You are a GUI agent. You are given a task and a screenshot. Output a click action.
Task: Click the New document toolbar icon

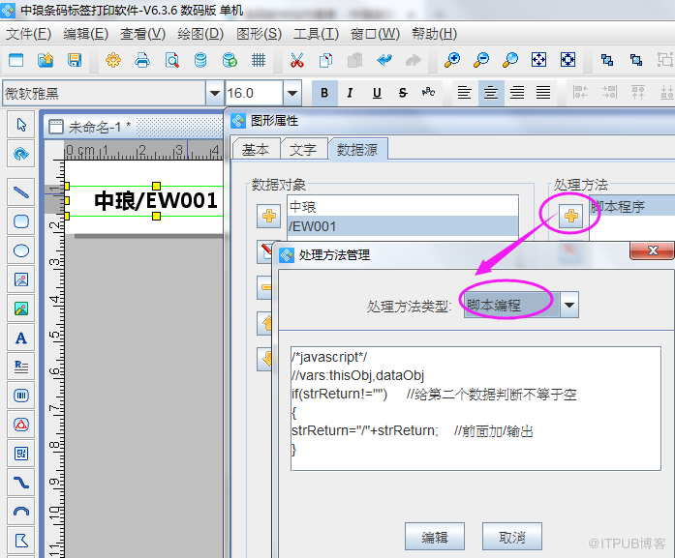15,60
